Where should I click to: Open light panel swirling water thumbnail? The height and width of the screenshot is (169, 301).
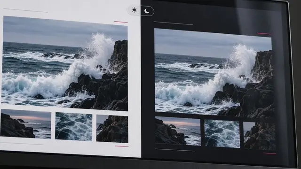pyautogui.click(x=74, y=127)
